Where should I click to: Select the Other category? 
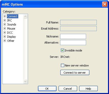click(11, 41)
